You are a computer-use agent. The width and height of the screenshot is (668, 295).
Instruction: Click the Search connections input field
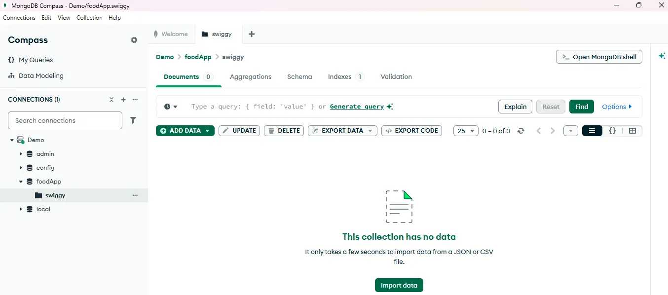[x=65, y=120]
